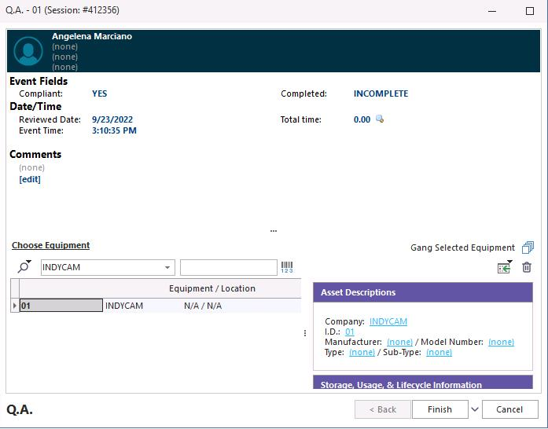Click the [edit] comments link

click(x=30, y=179)
